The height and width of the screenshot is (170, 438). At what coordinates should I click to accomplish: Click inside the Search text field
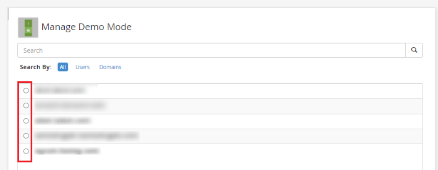point(211,50)
